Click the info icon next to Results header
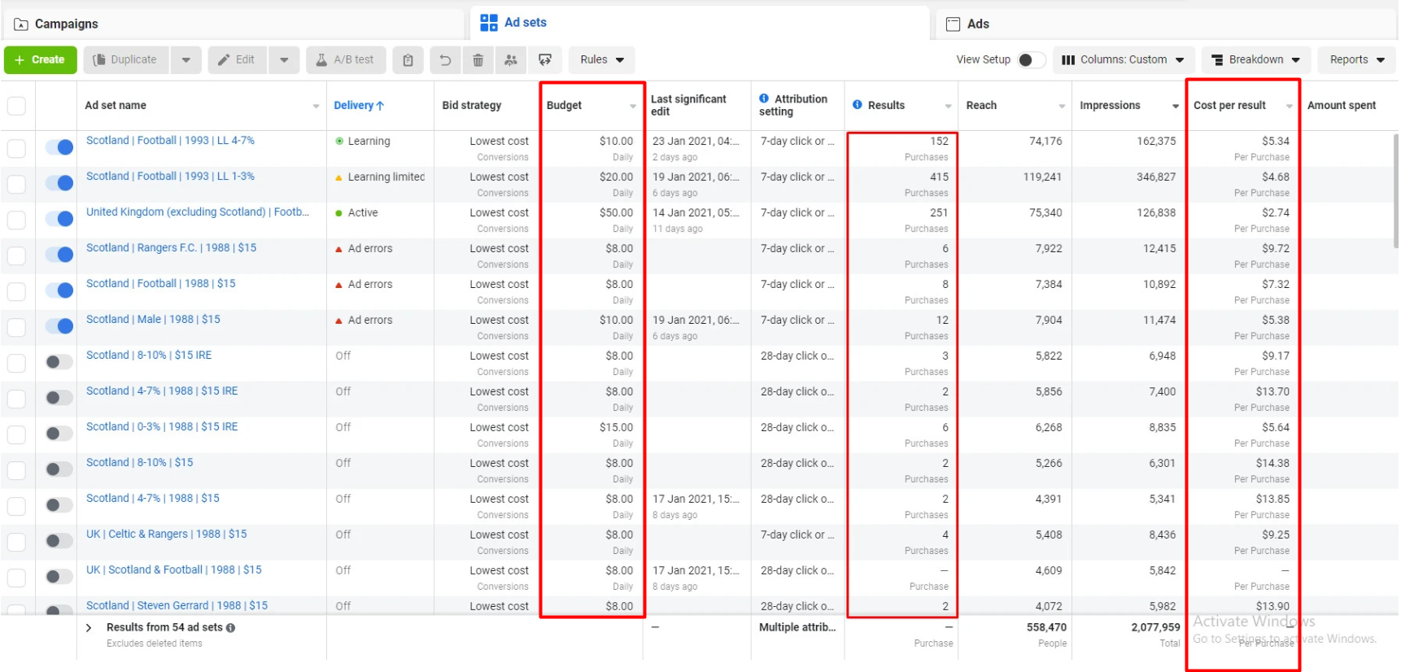 (x=858, y=105)
